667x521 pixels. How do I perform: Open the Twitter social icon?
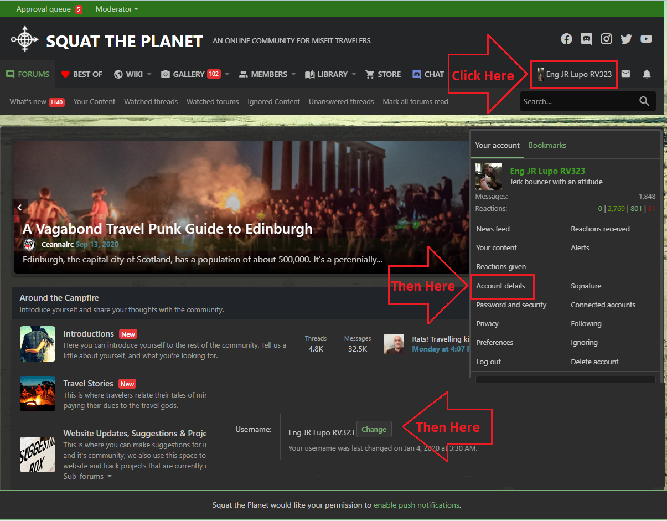pos(626,39)
